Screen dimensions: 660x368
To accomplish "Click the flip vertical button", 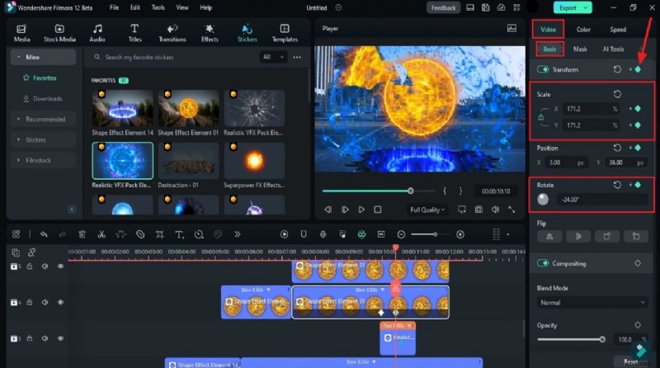I will [x=578, y=237].
